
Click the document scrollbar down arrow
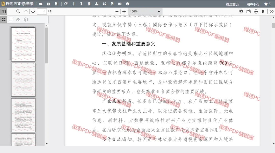(x=273, y=144)
